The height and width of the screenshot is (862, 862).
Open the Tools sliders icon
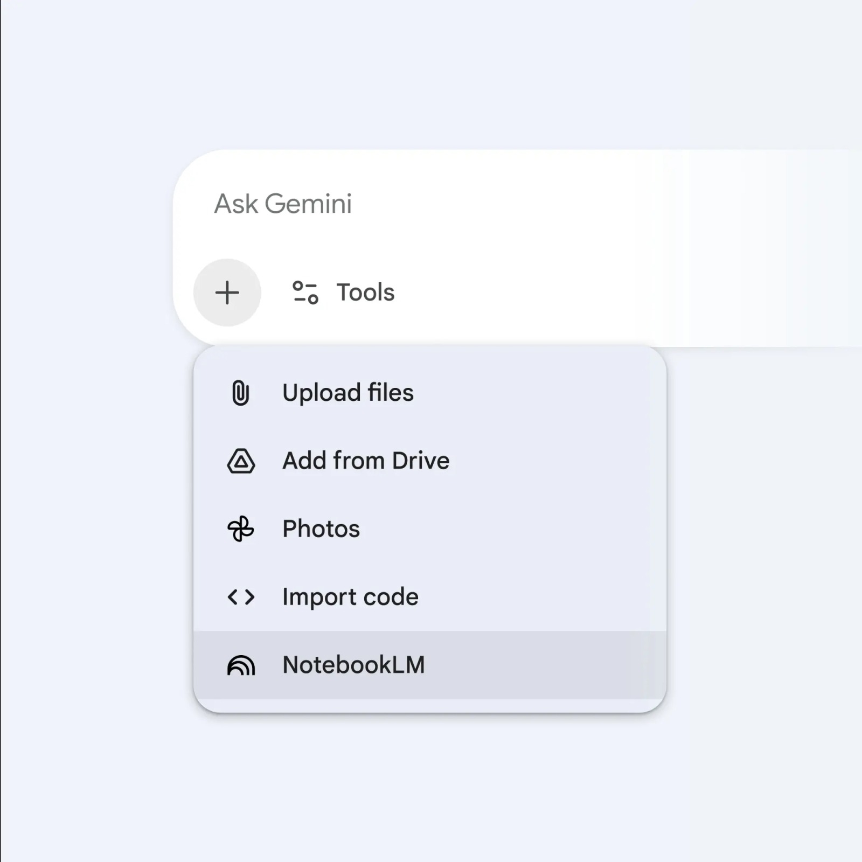point(305,292)
